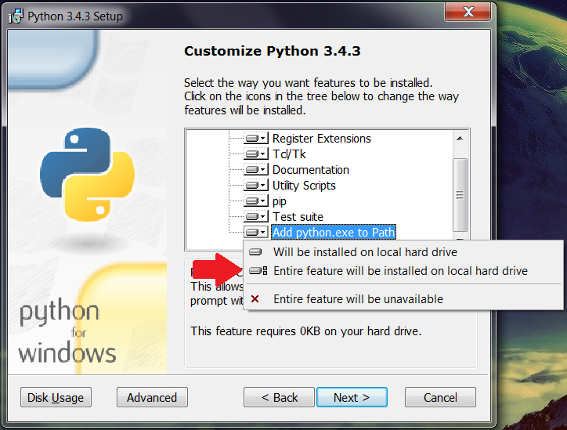Open the Register Extensions feature dropdown icon
The image size is (567, 430).
coord(256,139)
